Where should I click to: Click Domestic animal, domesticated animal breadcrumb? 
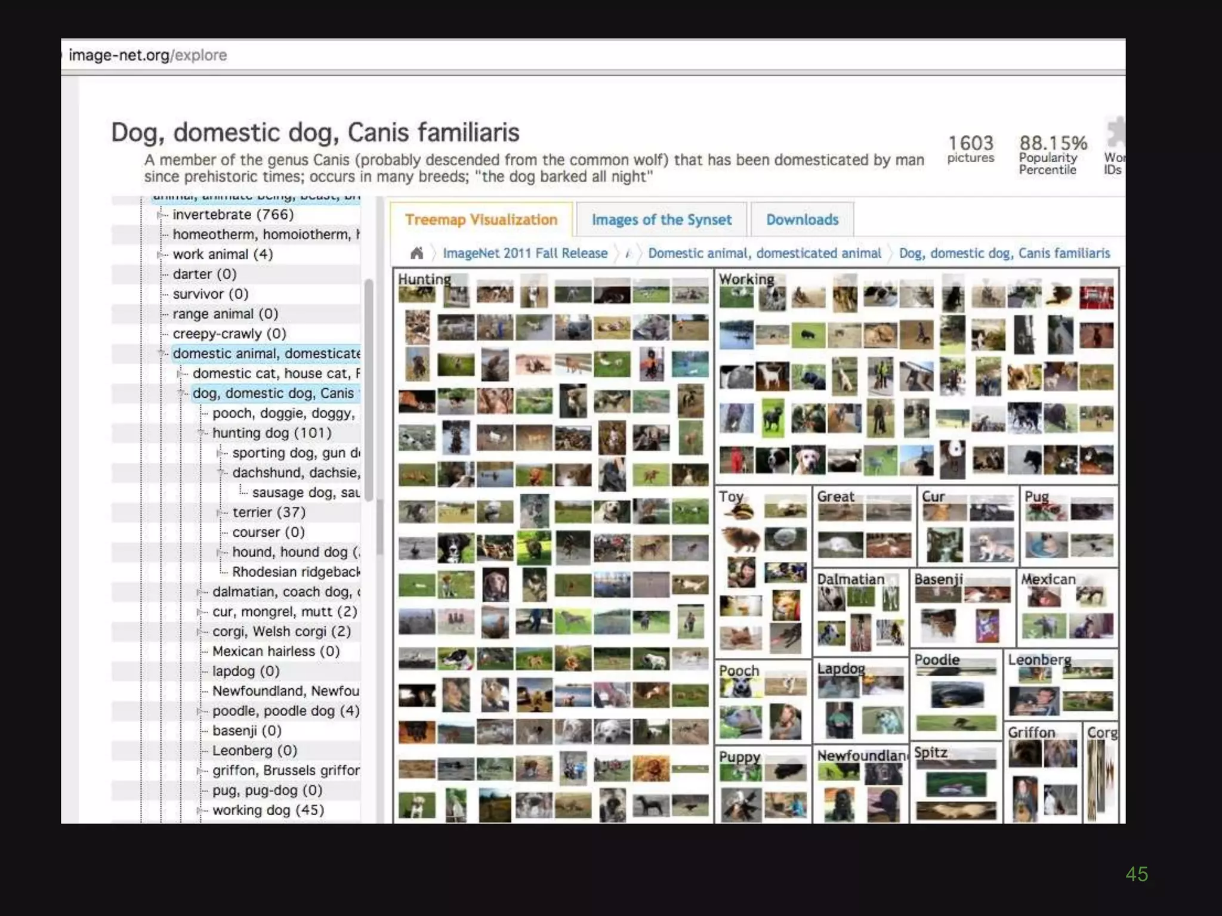click(764, 253)
